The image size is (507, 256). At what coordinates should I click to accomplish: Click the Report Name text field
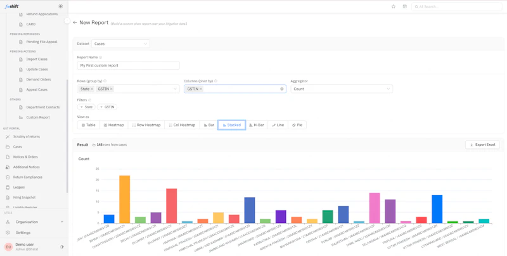click(x=129, y=65)
